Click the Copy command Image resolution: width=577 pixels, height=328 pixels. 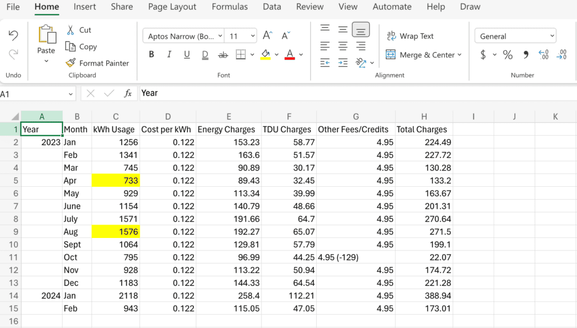[x=81, y=47]
